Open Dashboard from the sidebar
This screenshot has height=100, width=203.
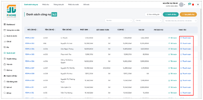coord(9,24)
